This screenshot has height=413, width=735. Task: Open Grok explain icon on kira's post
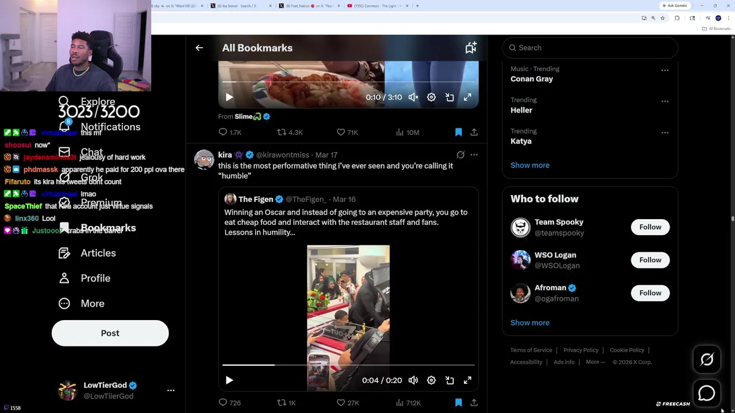click(461, 155)
